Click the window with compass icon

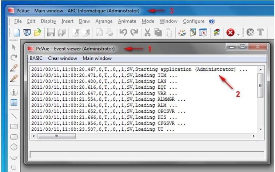[x=203, y=33]
